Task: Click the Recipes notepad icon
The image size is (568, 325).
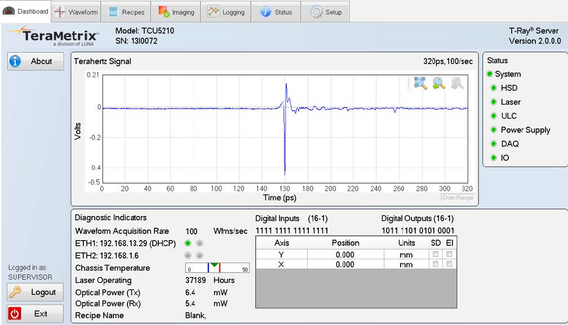Action: click(112, 11)
